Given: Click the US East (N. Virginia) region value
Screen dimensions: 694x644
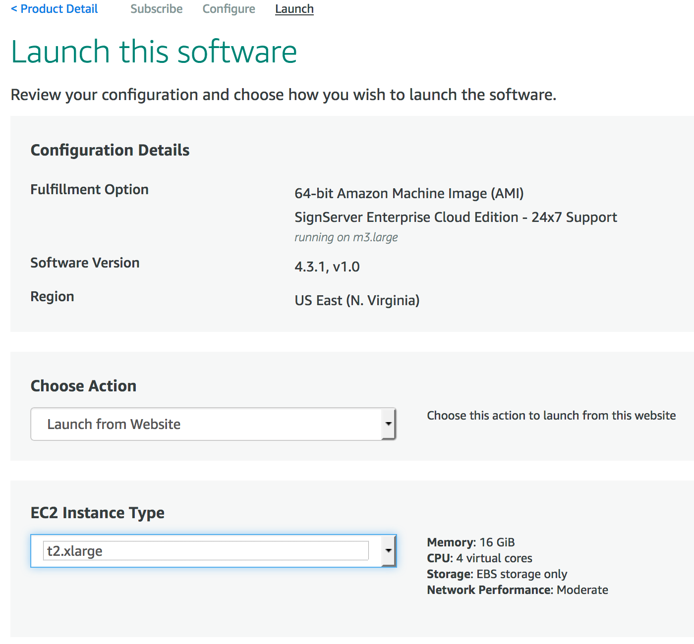Looking at the screenshot, I should (357, 300).
